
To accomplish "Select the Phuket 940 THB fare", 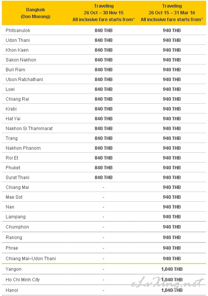I will [172, 168].
